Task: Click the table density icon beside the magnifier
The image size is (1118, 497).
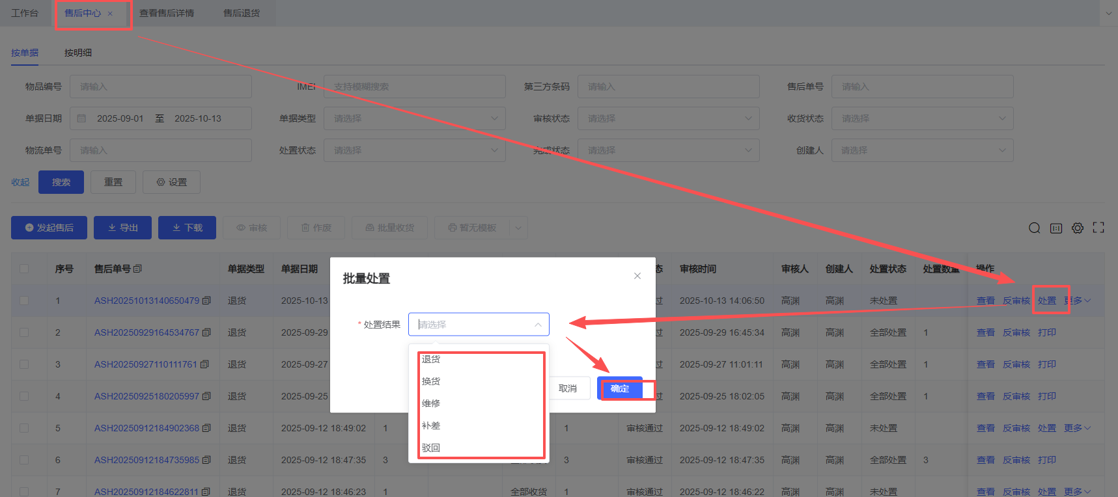Action: [x=1056, y=228]
